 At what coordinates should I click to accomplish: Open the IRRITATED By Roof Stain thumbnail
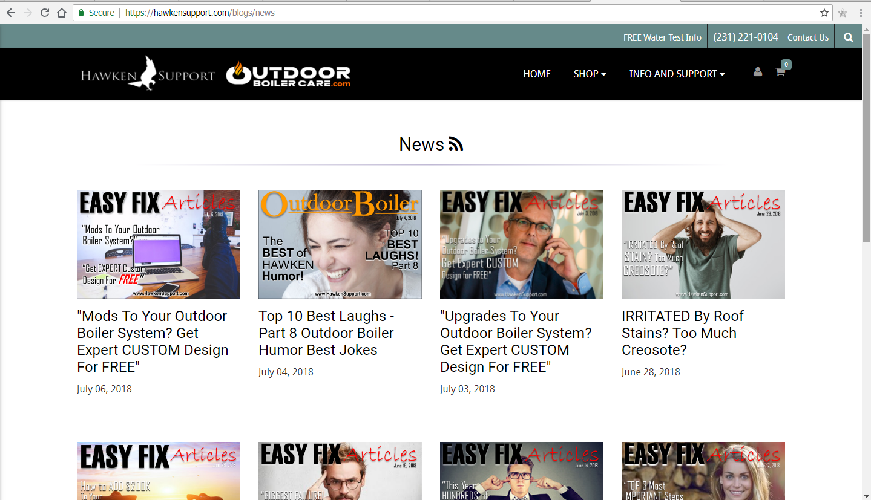click(x=703, y=244)
